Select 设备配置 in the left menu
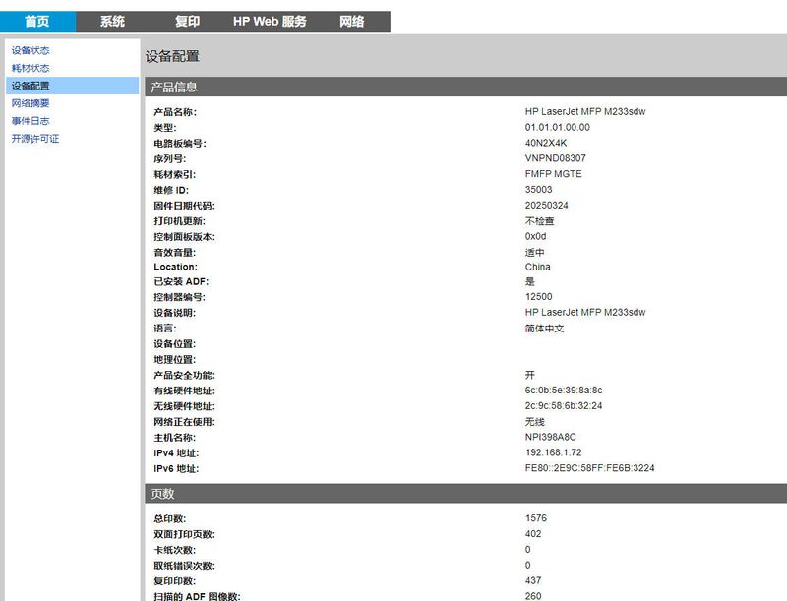This screenshot has height=601, width=787. 30,86
